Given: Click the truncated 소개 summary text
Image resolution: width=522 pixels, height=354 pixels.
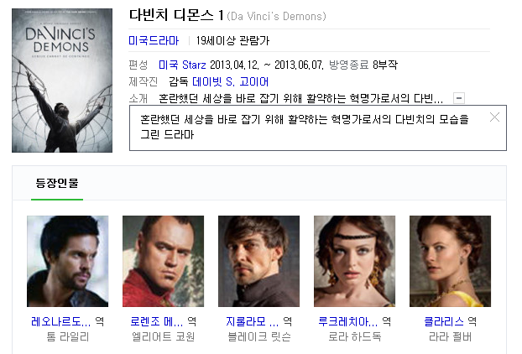Looking at the screenshot, I should [x=301, y=98].
